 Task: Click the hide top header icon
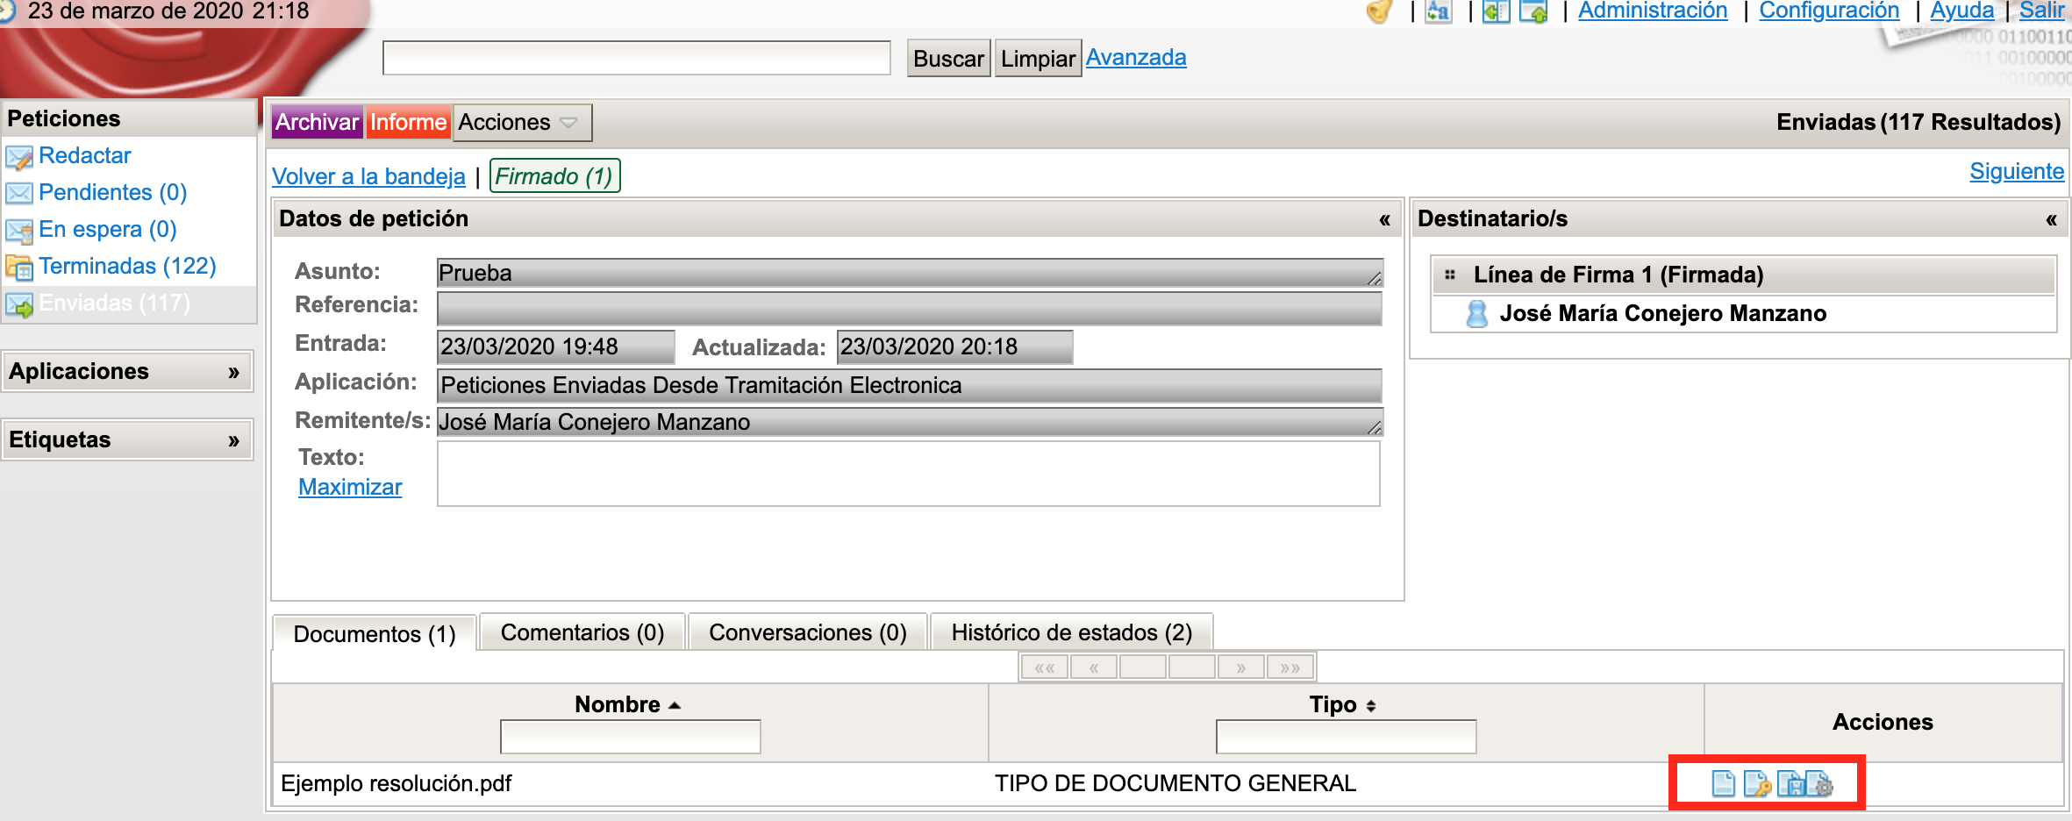coord(1533,11)
